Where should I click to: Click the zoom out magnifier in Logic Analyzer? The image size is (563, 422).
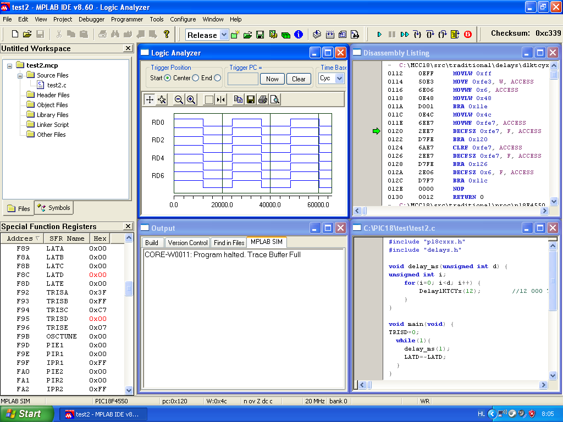coord(179,99)
